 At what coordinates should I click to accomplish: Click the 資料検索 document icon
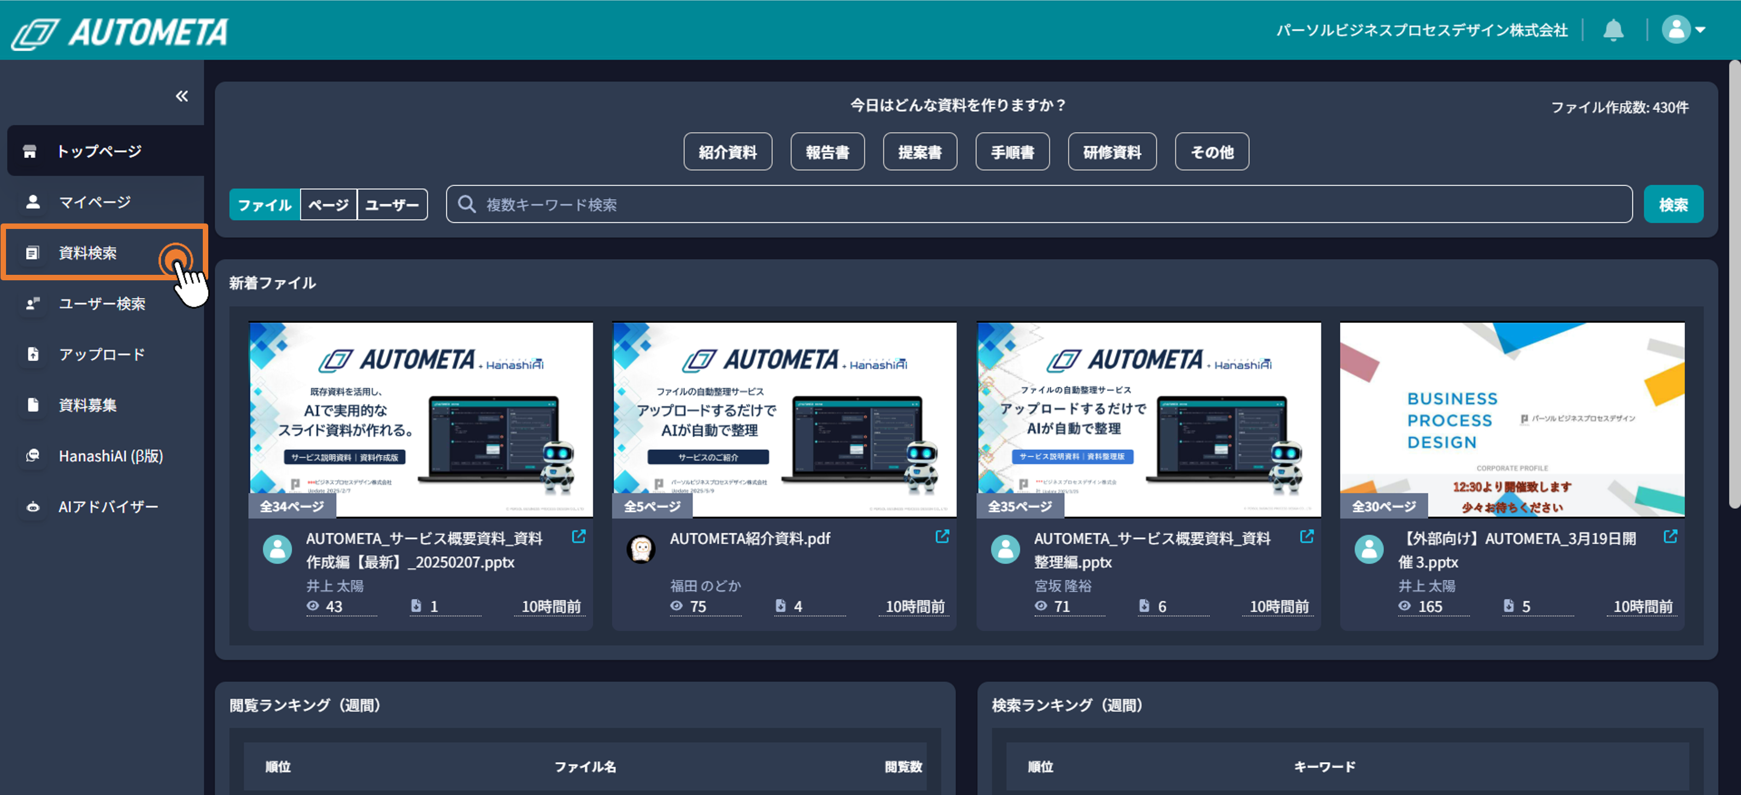pos(32,252)
